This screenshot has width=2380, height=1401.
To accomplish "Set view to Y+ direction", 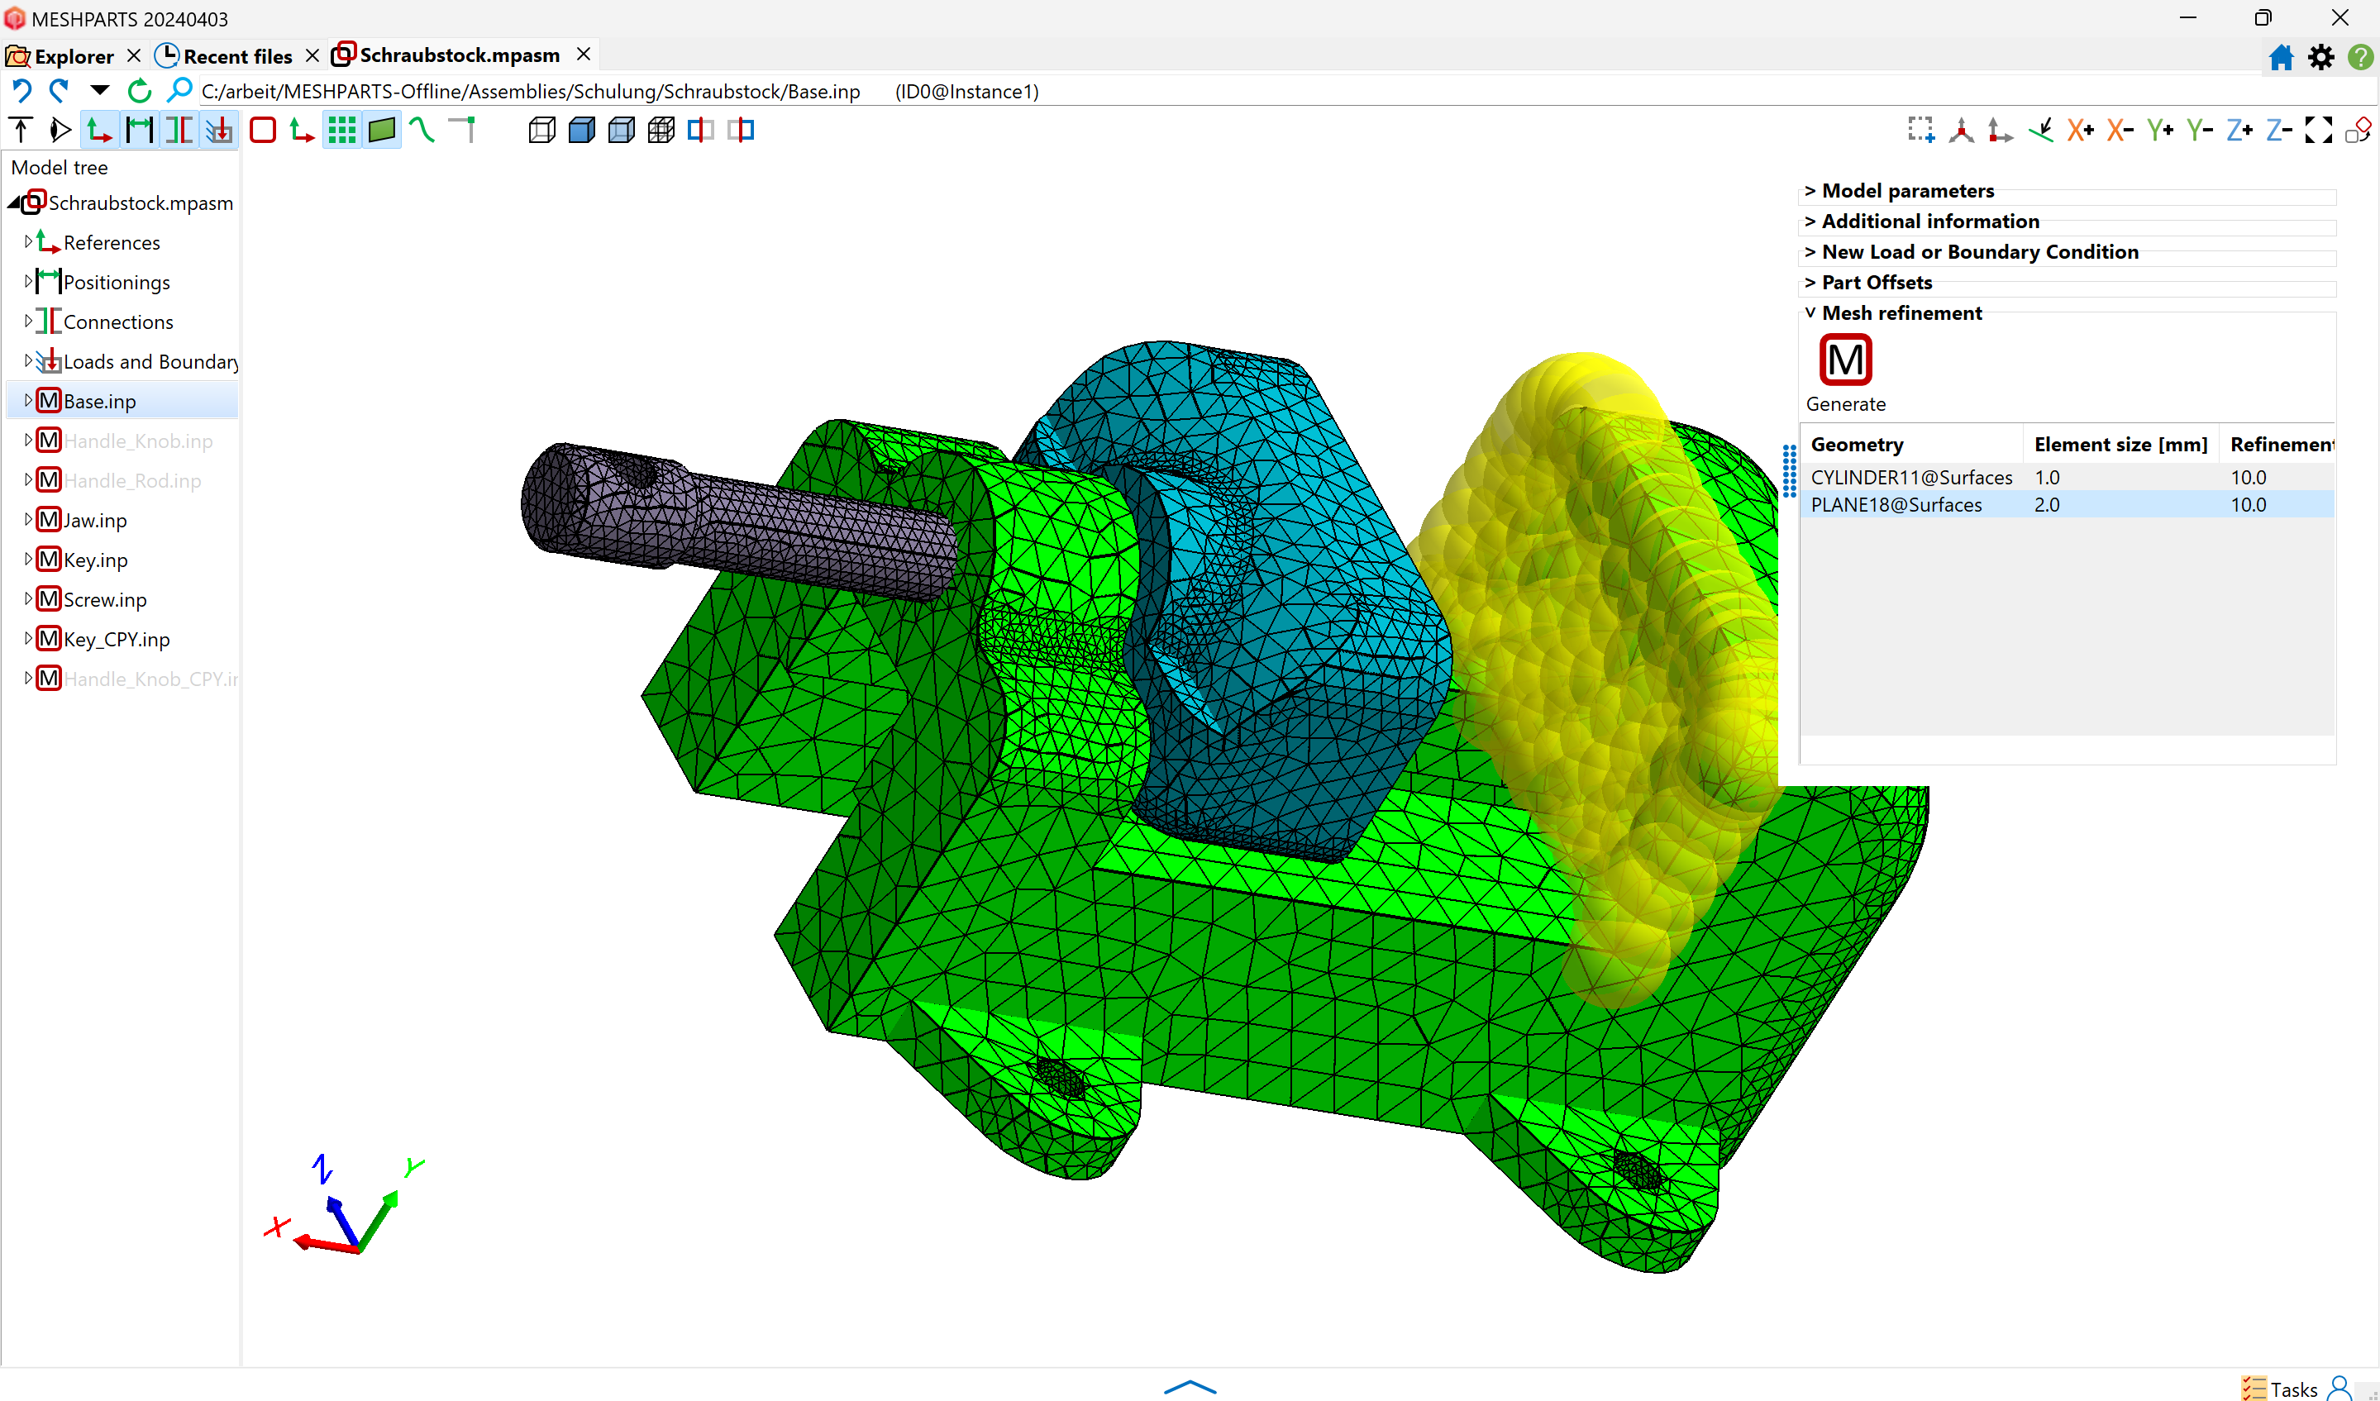I will tap(2160, 129).
